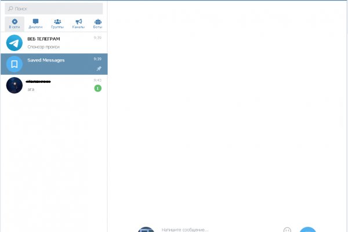This screenshot has width=348, height=232.
Task: Open the Диалоги tab
Action: (x=35, y=24)
